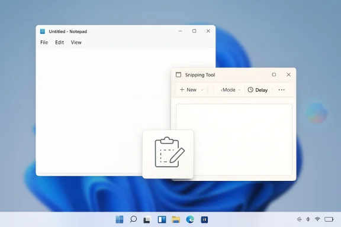Click the tray icon between the arrow and Wi-Fi
This screenshot has width=341, height=227.
(308, 219)
